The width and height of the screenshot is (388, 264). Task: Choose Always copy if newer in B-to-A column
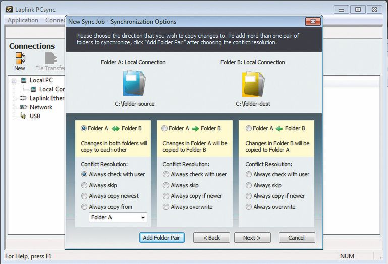pyautogui.click(x=248, y=196)
